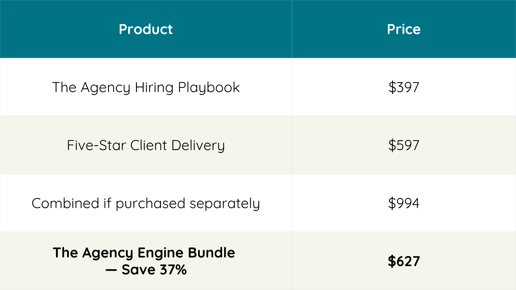This screenshot has width=516, height=290.
Task: Click the $994 price cell
Action: [404, 203]
